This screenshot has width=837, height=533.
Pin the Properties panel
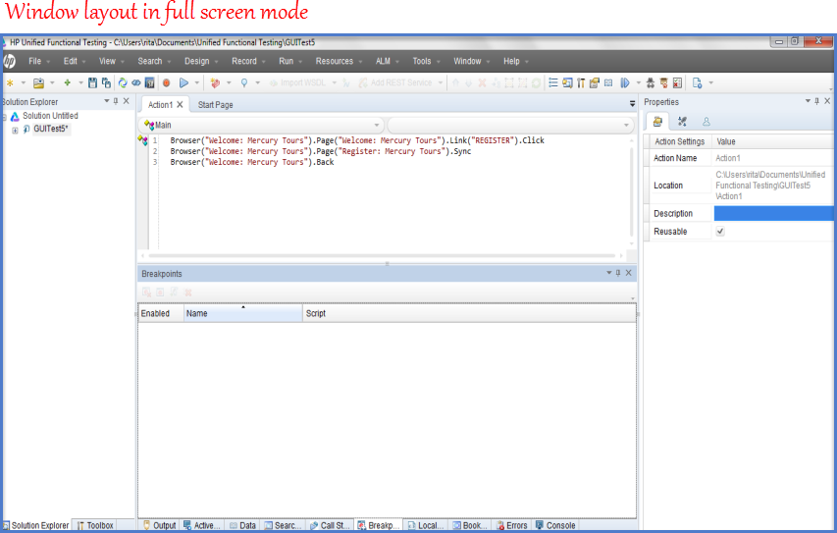click(816, 101)
